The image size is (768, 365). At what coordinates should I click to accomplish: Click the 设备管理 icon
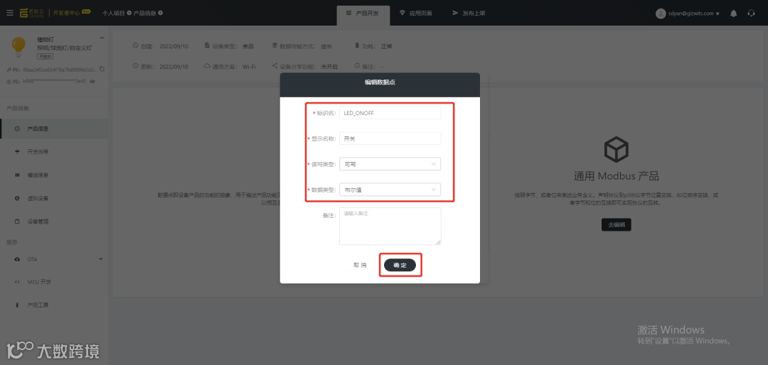(17, 221)
